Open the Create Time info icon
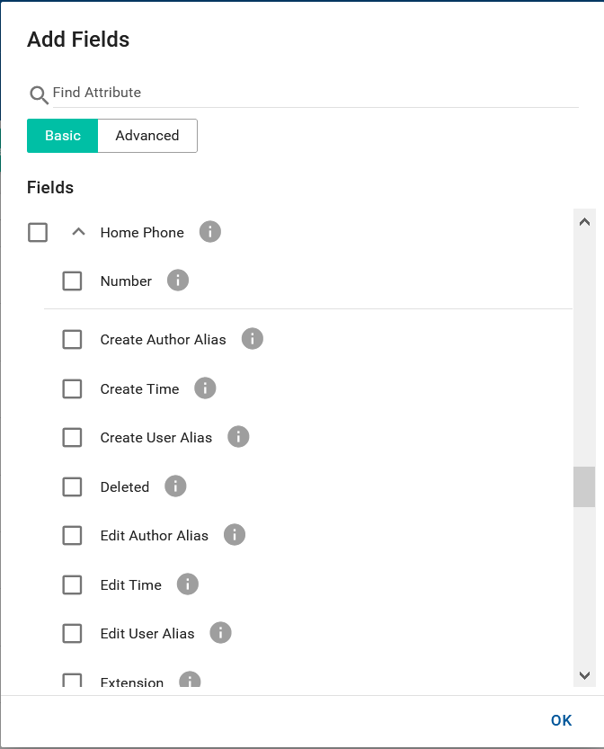This screenshot has height=749, width=604. (x=205, y=388)
